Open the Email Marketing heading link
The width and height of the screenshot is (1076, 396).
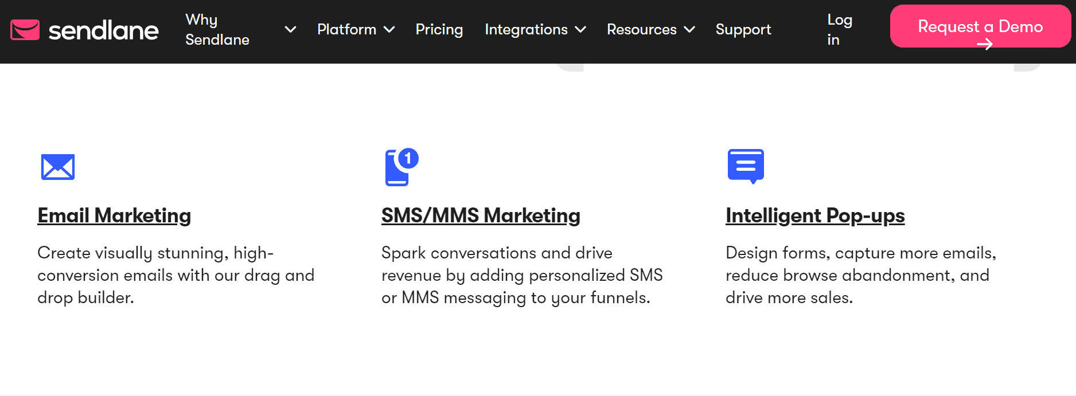click(114, 215)
